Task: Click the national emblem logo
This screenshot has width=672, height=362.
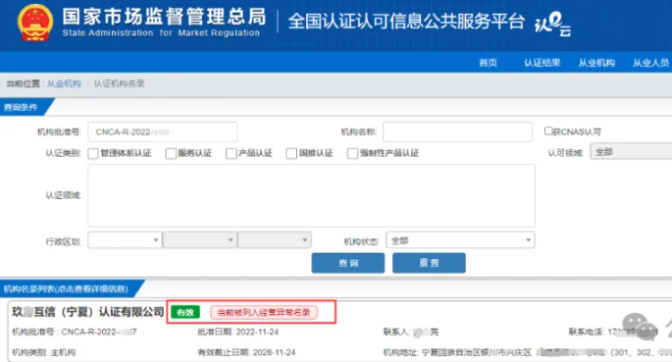Action: tap(35, 23)
